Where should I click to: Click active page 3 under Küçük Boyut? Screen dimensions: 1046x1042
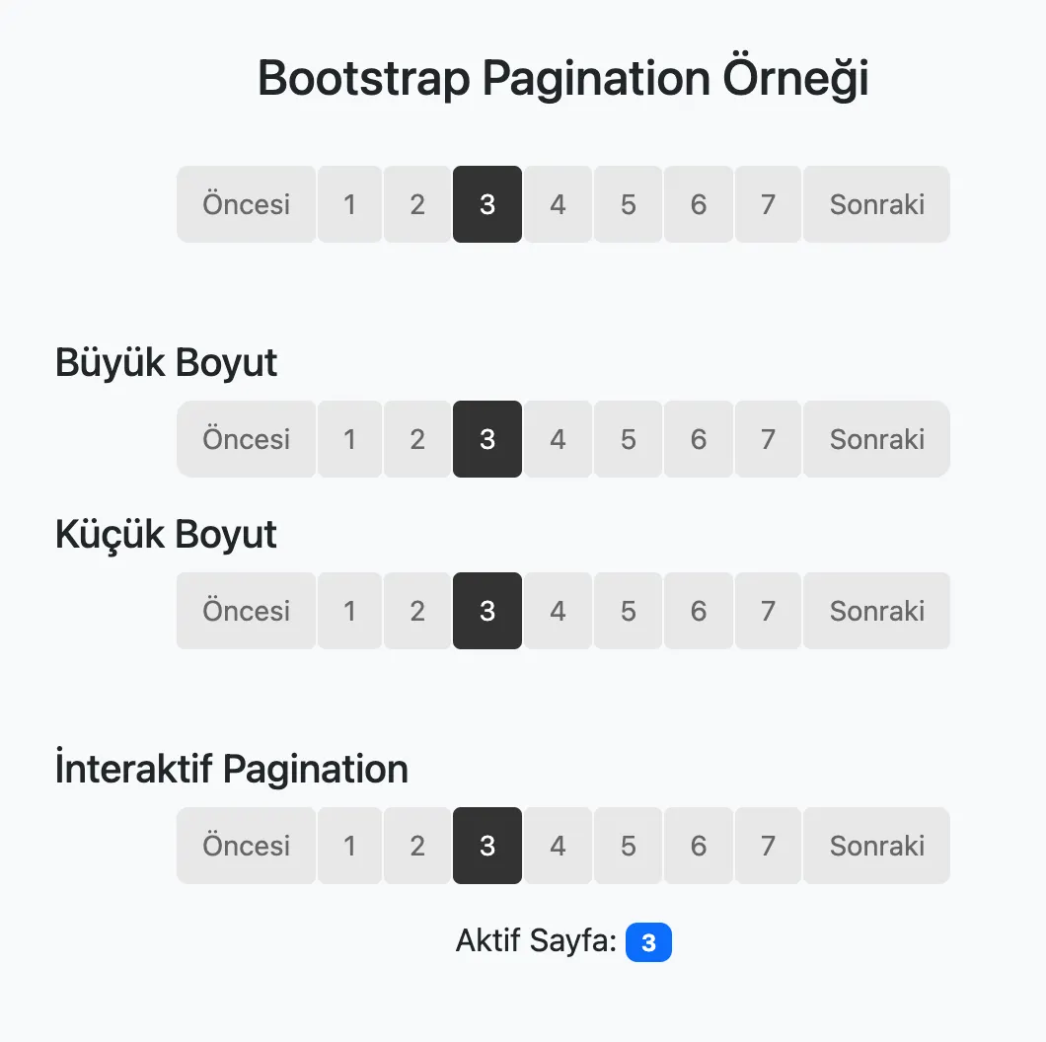487,611
